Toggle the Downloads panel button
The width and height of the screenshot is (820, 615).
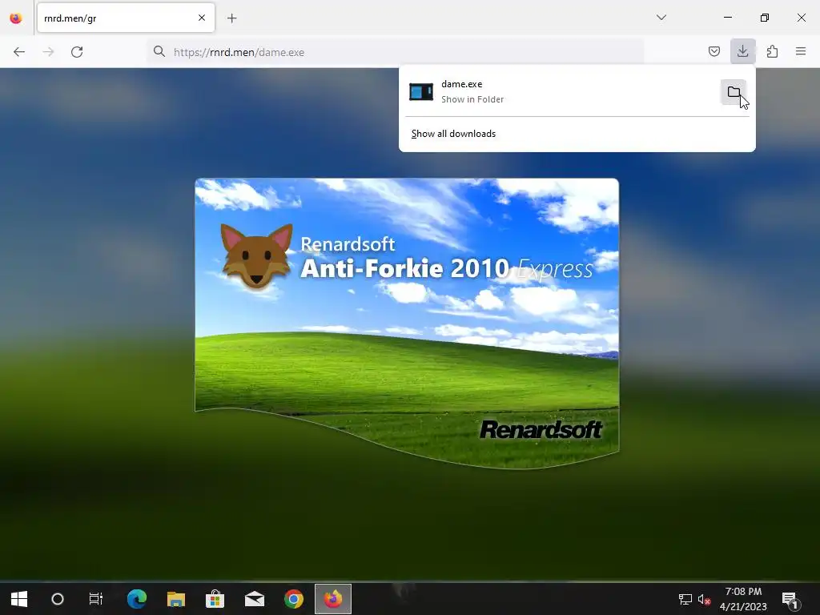tap(742, 51)
